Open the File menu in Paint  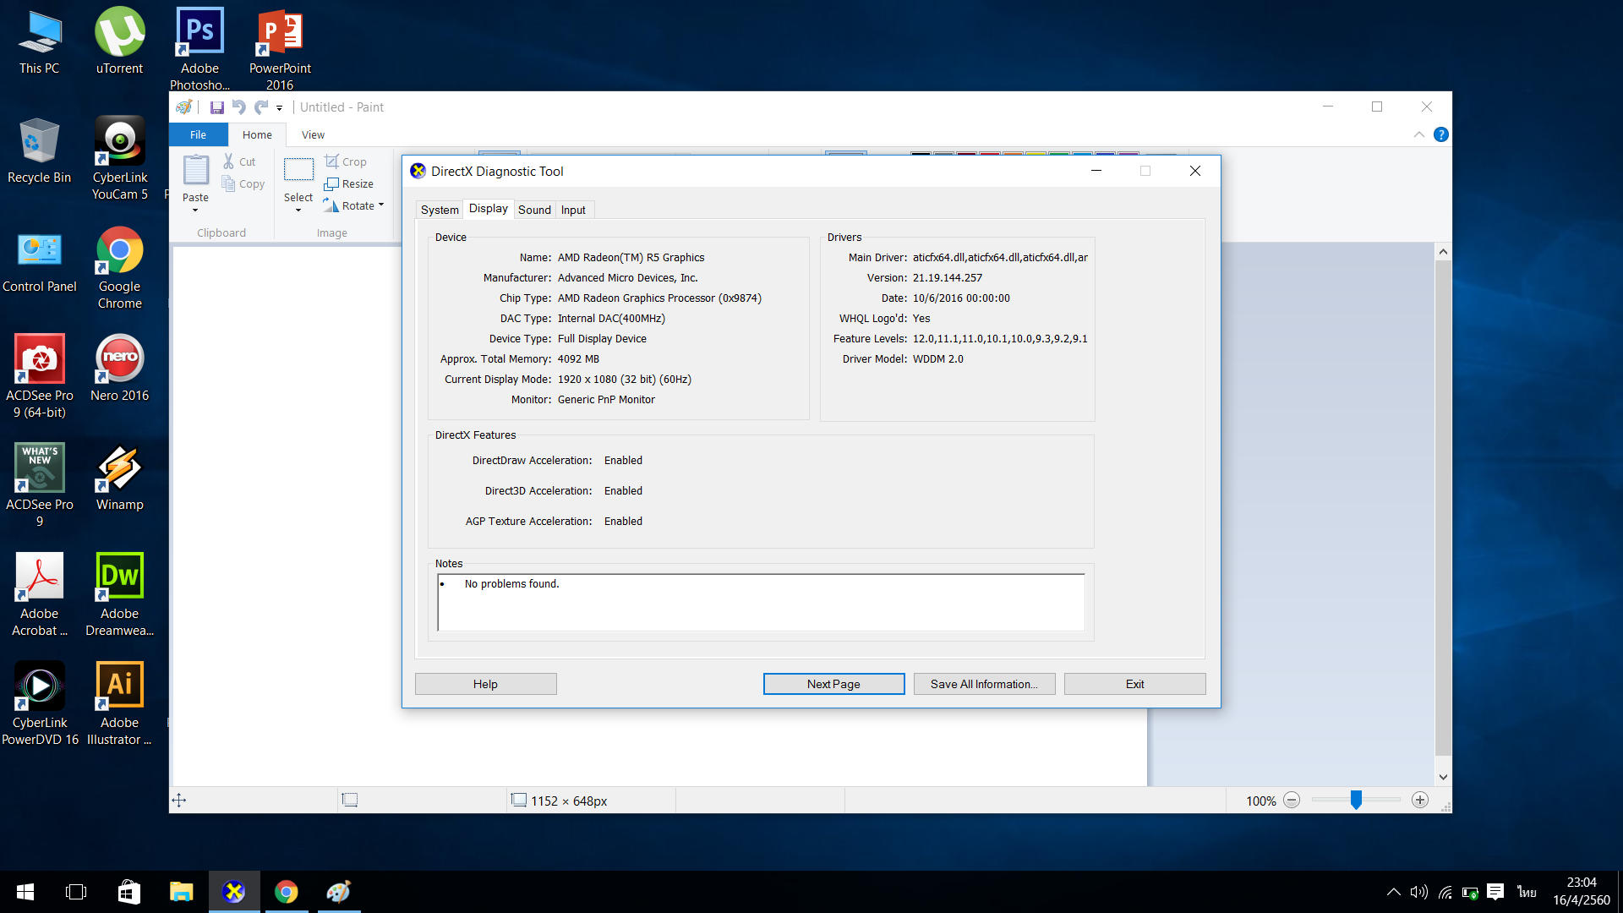[198, 134]
